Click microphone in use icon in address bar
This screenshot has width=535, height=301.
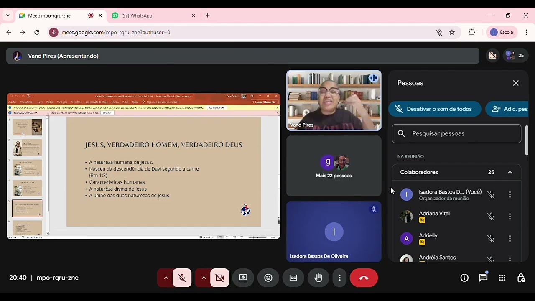tap(53, 32)
